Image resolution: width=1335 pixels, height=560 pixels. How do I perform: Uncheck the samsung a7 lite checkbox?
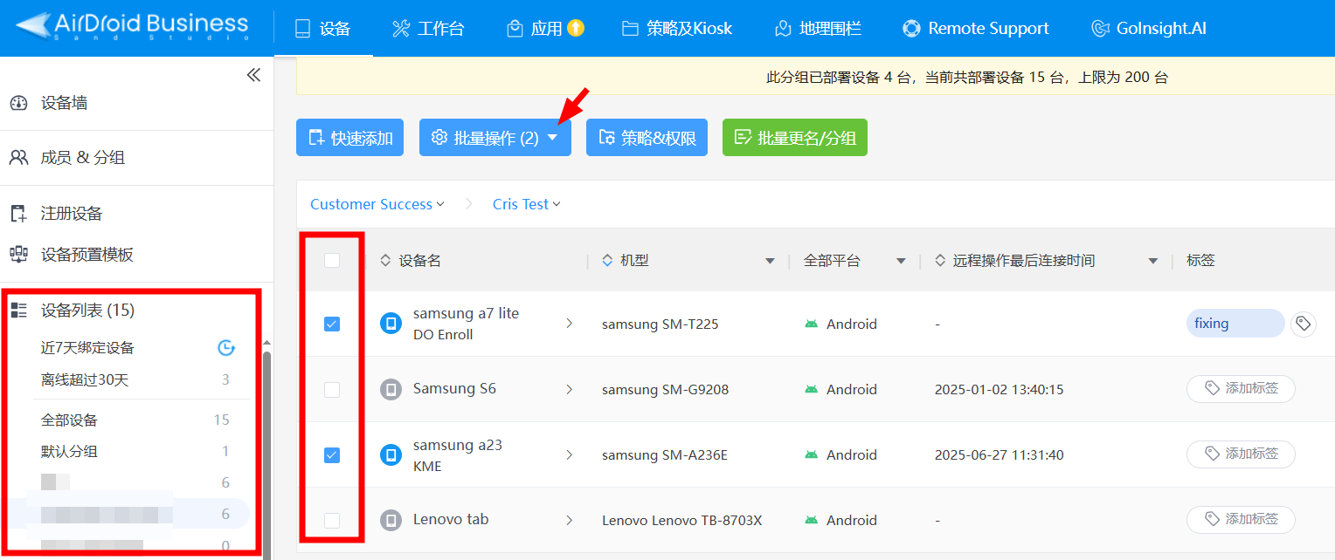coord(332,324)
